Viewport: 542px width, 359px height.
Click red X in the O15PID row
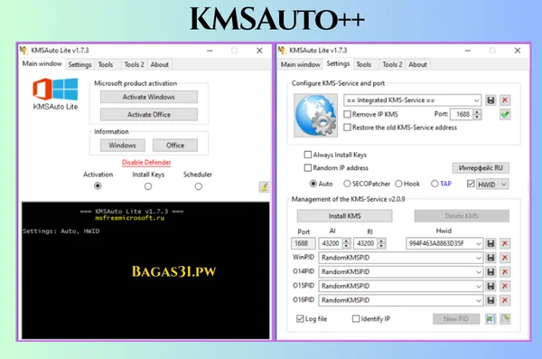click(x=505, y=286)
